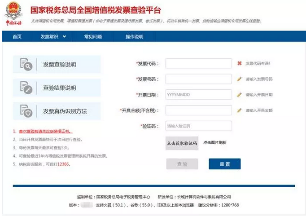The height and width of the screenshot is (216, 306).
Task: Click the 发票真伪识别方法 shield icon
Action: click(26, 111)
